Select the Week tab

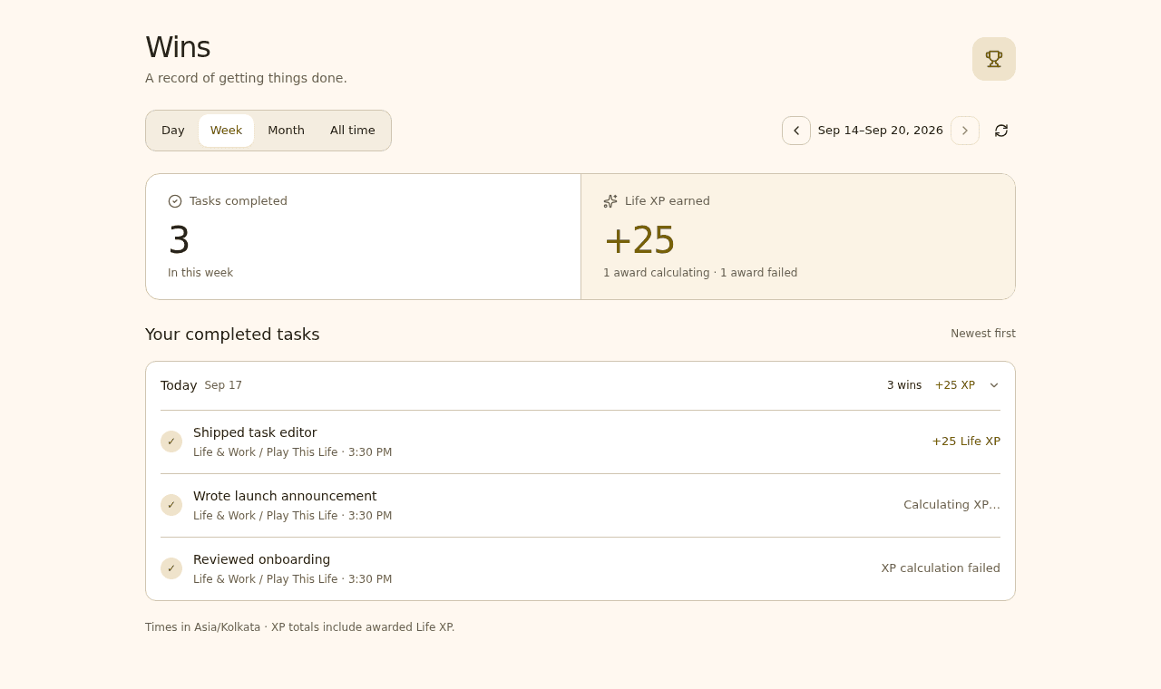point(227,131)
